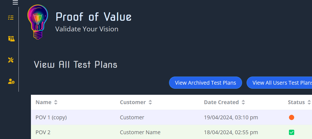Toggle the green status checkbox for POV 2
The height and width of the screenshot is (139, 312).
coord(291,132)
